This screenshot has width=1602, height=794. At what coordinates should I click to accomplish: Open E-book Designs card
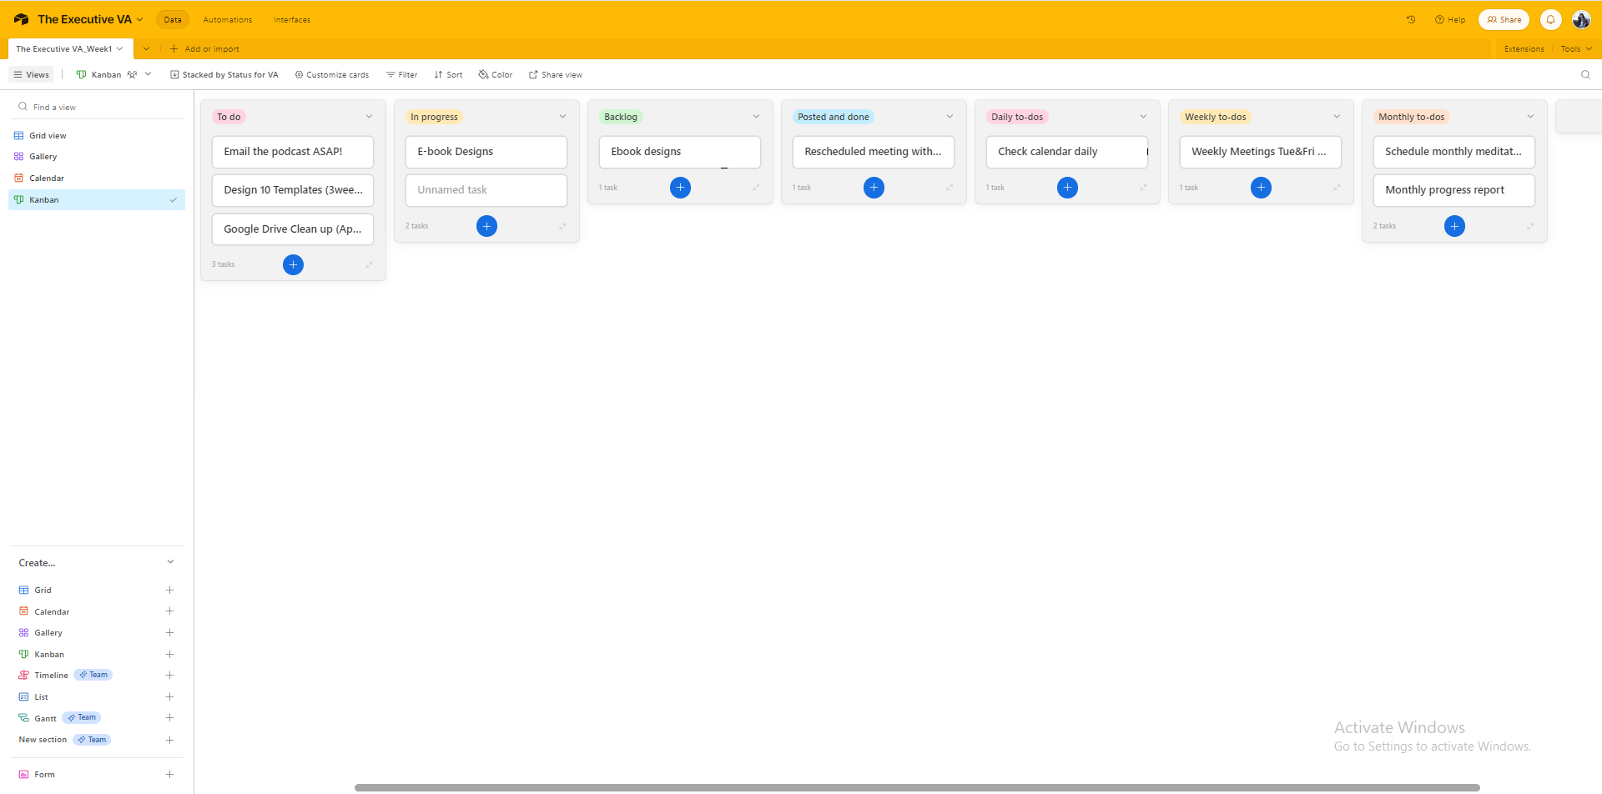tap(486, 152)
